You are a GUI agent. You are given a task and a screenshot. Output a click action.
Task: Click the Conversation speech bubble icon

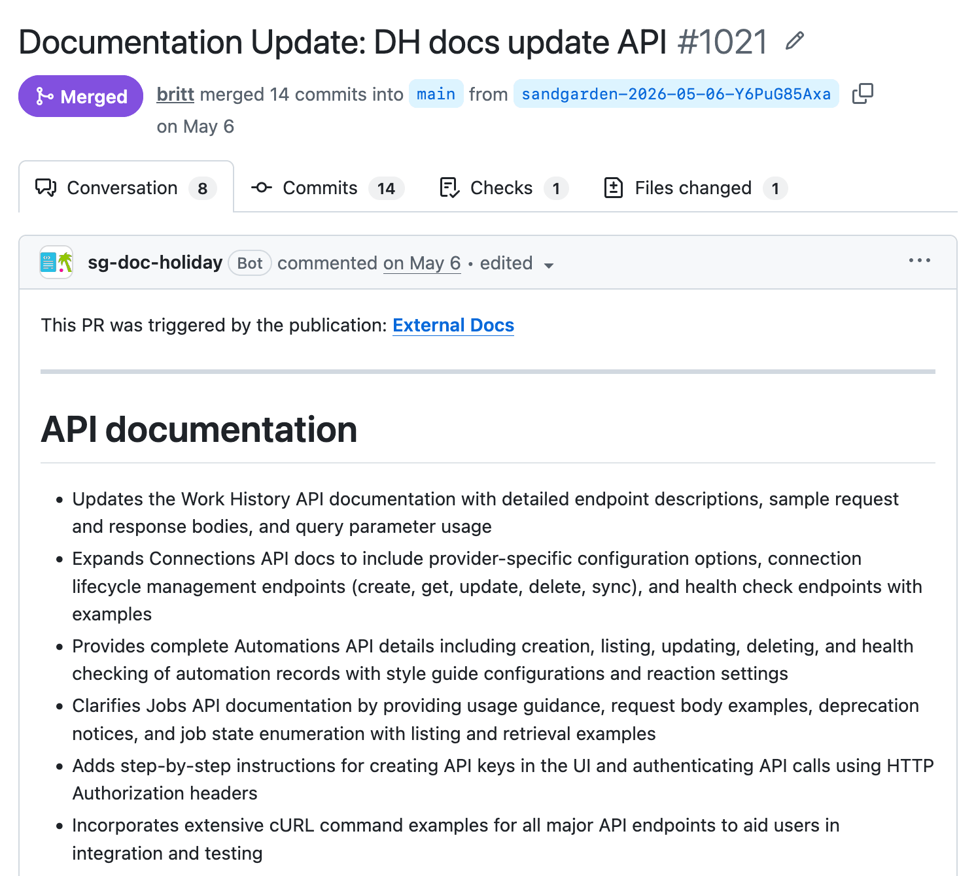click(x=46, y=188)
